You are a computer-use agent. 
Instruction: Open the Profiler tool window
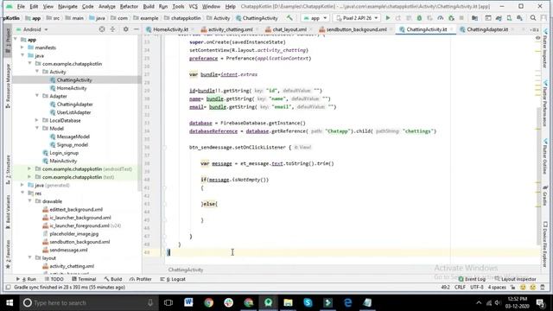pos(140,279)
